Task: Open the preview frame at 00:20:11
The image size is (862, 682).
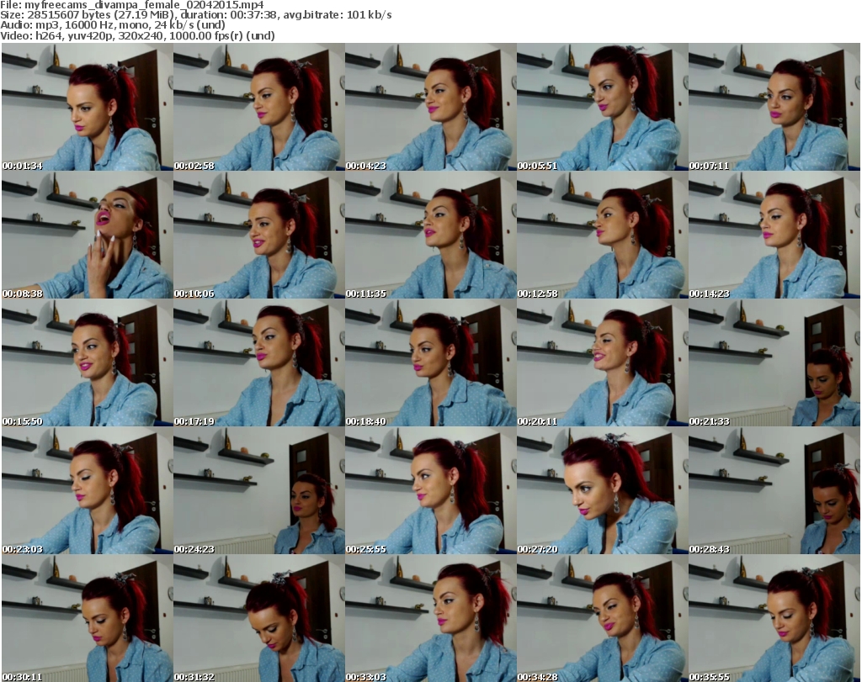Action: point(602,363)
